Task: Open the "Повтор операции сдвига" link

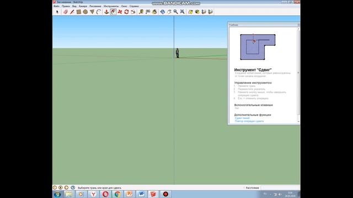Action: pyautogui.click(x=249, y=121)
